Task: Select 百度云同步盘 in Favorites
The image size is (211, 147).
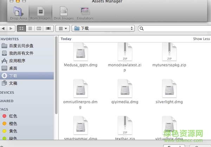Action: [27, 46]
